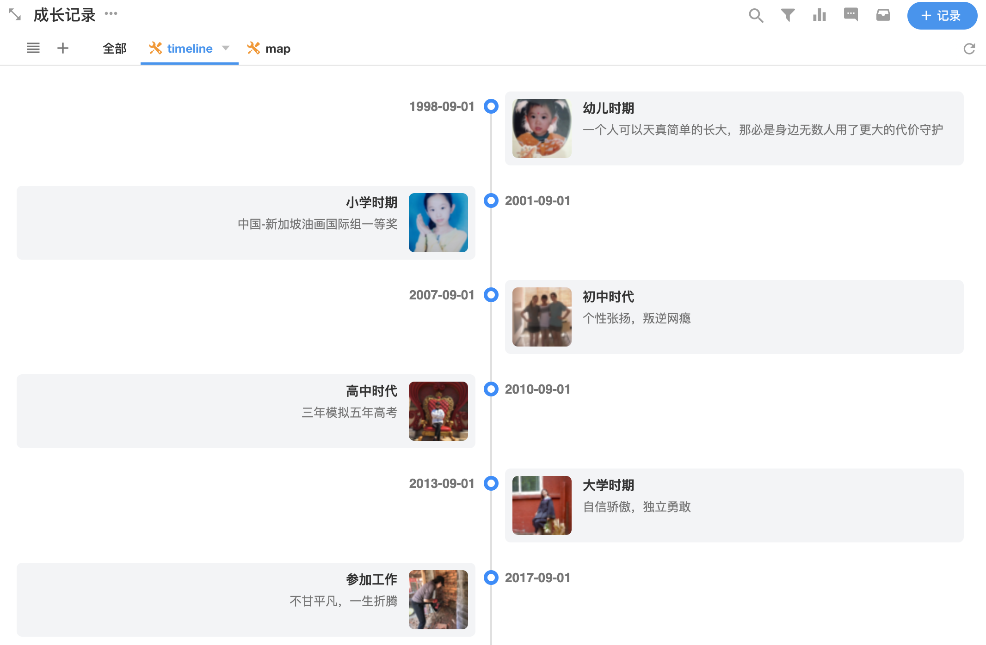Image resolution: width=986 pixels, height=645 pixels.
Task: Open the search magnifier icon
Action: tap(756, 16)
